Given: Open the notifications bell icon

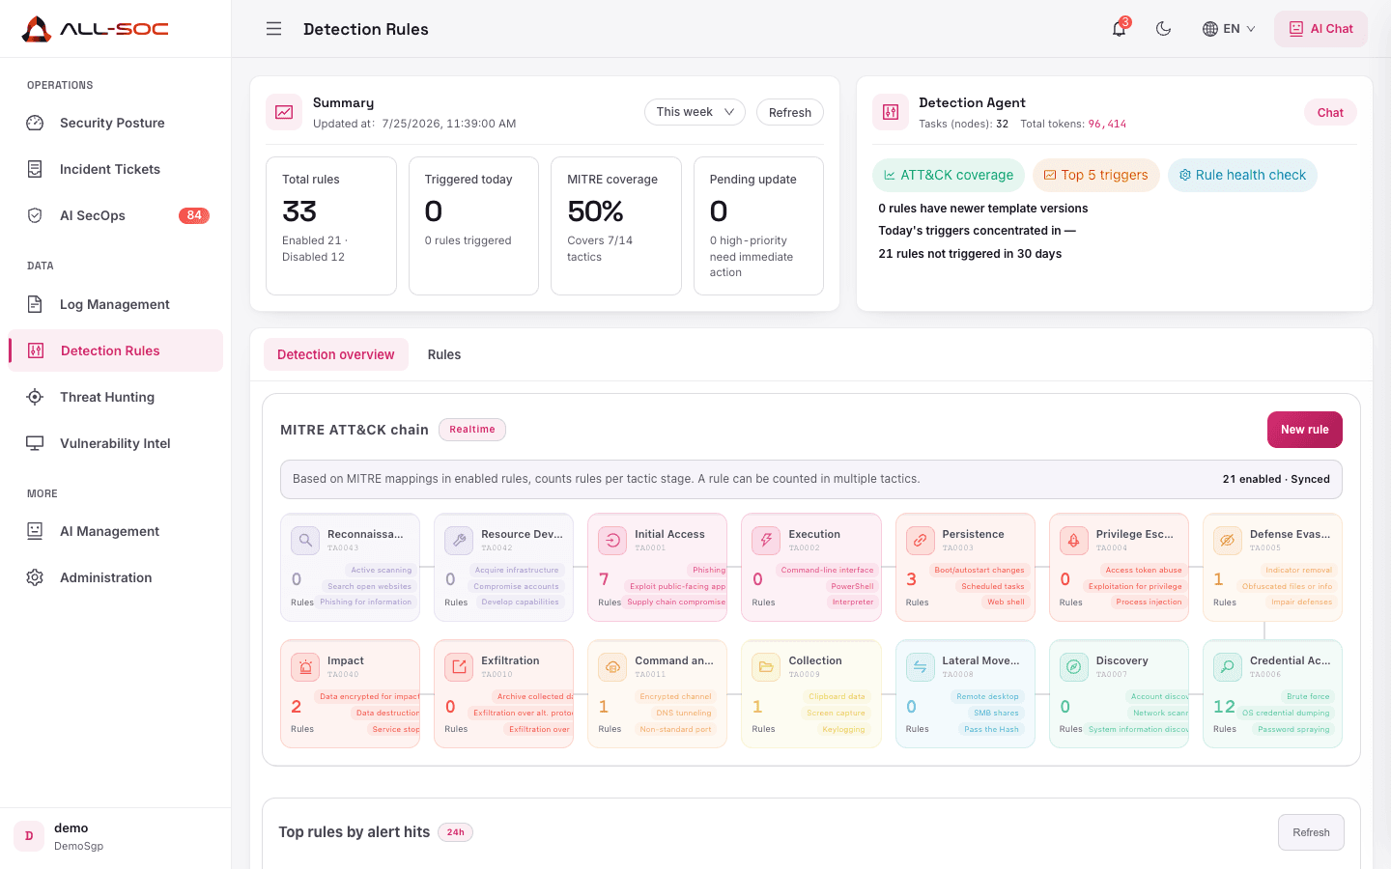Looking at the screenshot, I should click(1119, 29).
